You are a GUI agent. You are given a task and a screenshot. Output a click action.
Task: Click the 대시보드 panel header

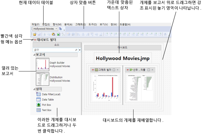tap(122, 47)
